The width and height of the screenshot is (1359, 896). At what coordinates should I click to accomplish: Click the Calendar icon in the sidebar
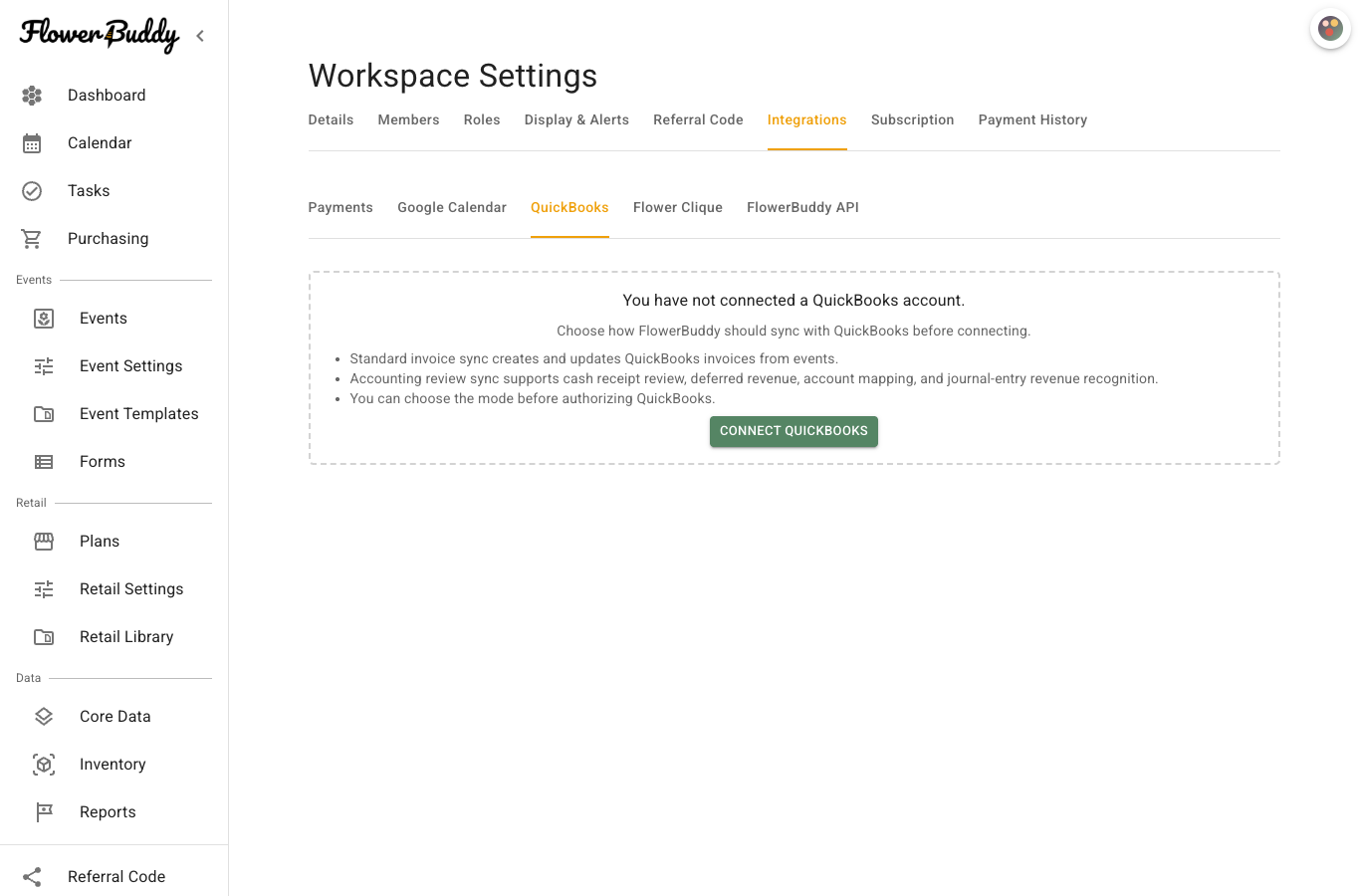pyautogui.click(x=32, y=143)
